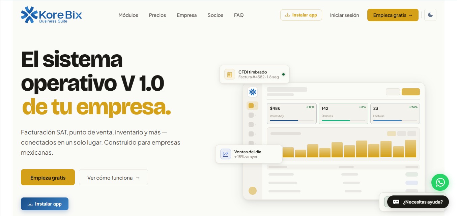This screenshot has height=216, width=457.
Task: Click the chat bubble icon in help widget
Action: 396,202
